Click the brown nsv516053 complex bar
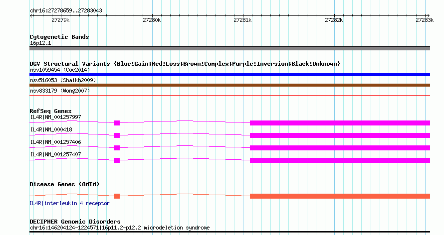Screen dimensions: 444x235 (x=229, y=85)
